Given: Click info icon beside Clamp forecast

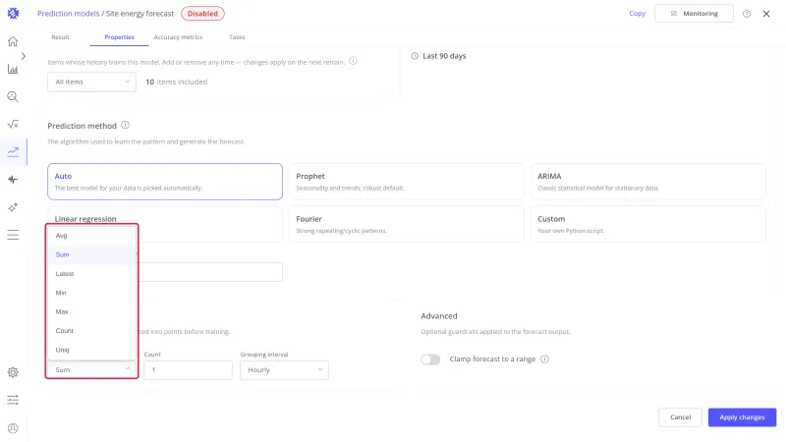Looking at the screenshot, I should coord(545,359).
